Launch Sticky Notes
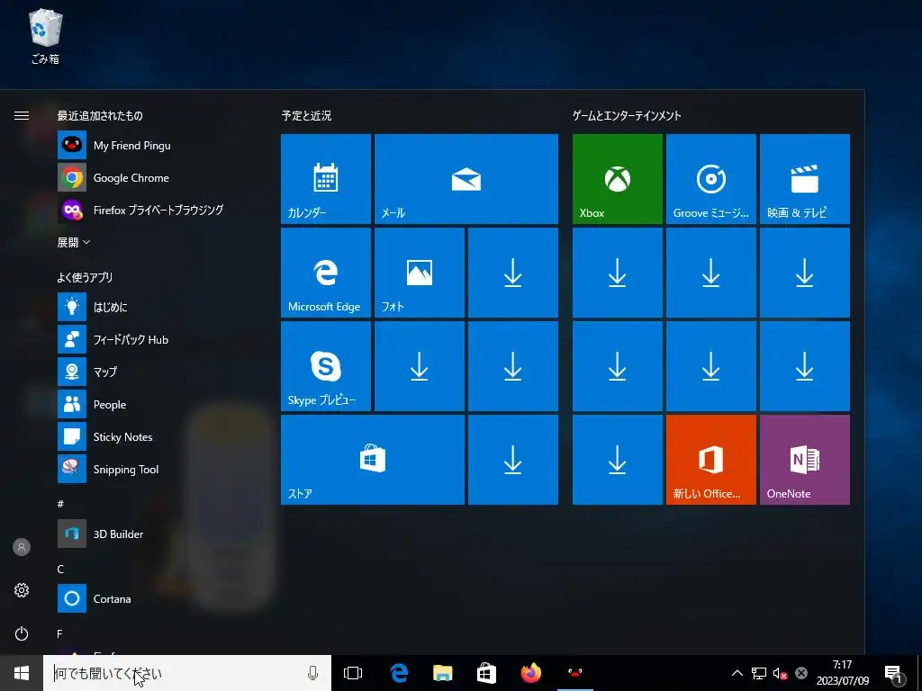The width and height of the screenshot is (922, 691). click(x=157, y=436)
